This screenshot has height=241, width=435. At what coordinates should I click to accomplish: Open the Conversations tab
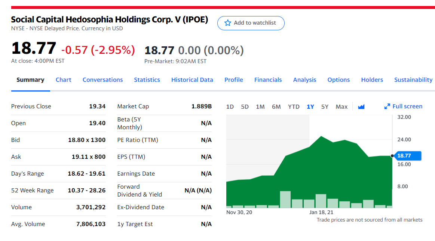(102, 80)
